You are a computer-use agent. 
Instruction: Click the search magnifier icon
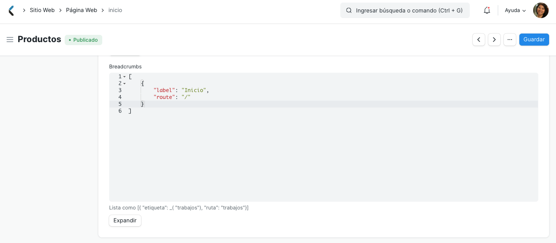coord(349,10)
